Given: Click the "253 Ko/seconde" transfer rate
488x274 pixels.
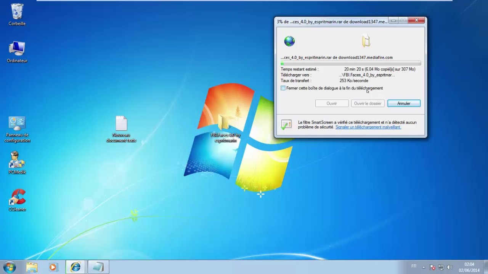Looking at the screenshot, I should click(x=354, y=81).
